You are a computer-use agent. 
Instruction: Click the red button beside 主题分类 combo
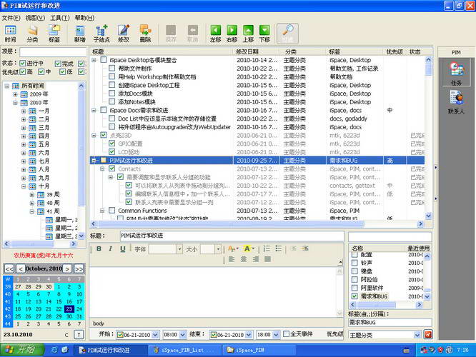428,335
